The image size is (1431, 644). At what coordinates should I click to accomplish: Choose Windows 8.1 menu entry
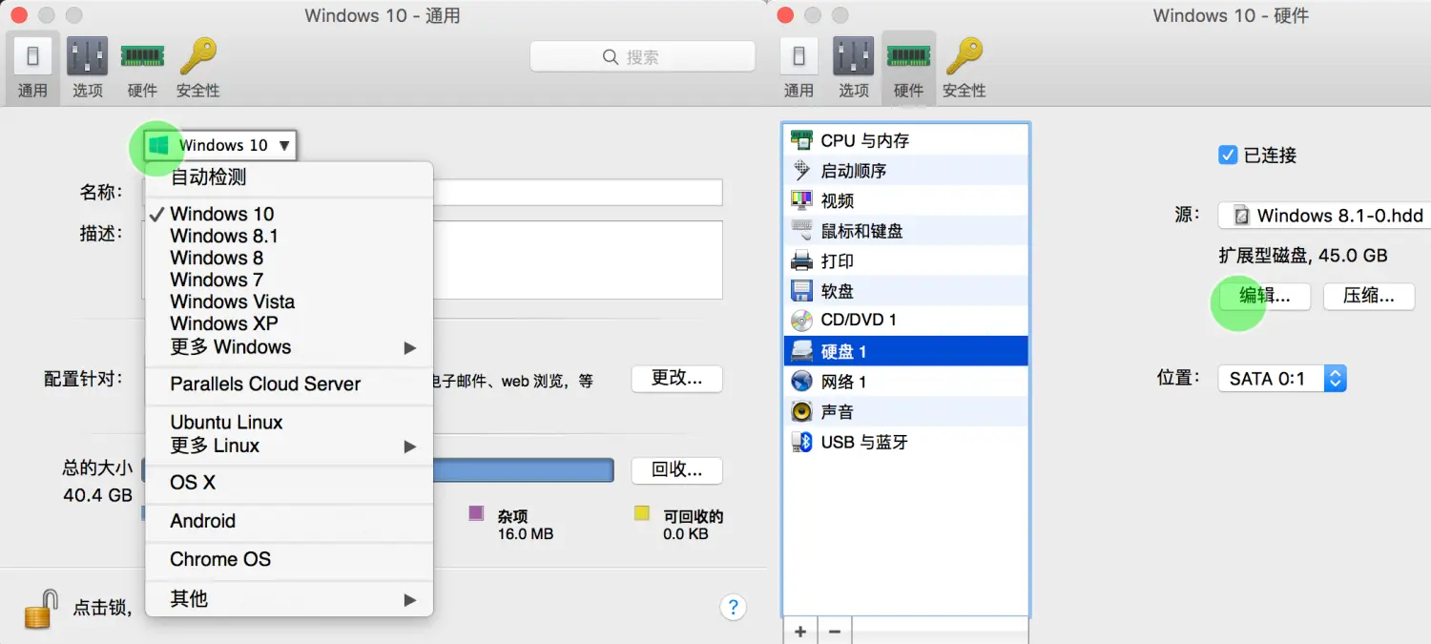click(289, 236)
